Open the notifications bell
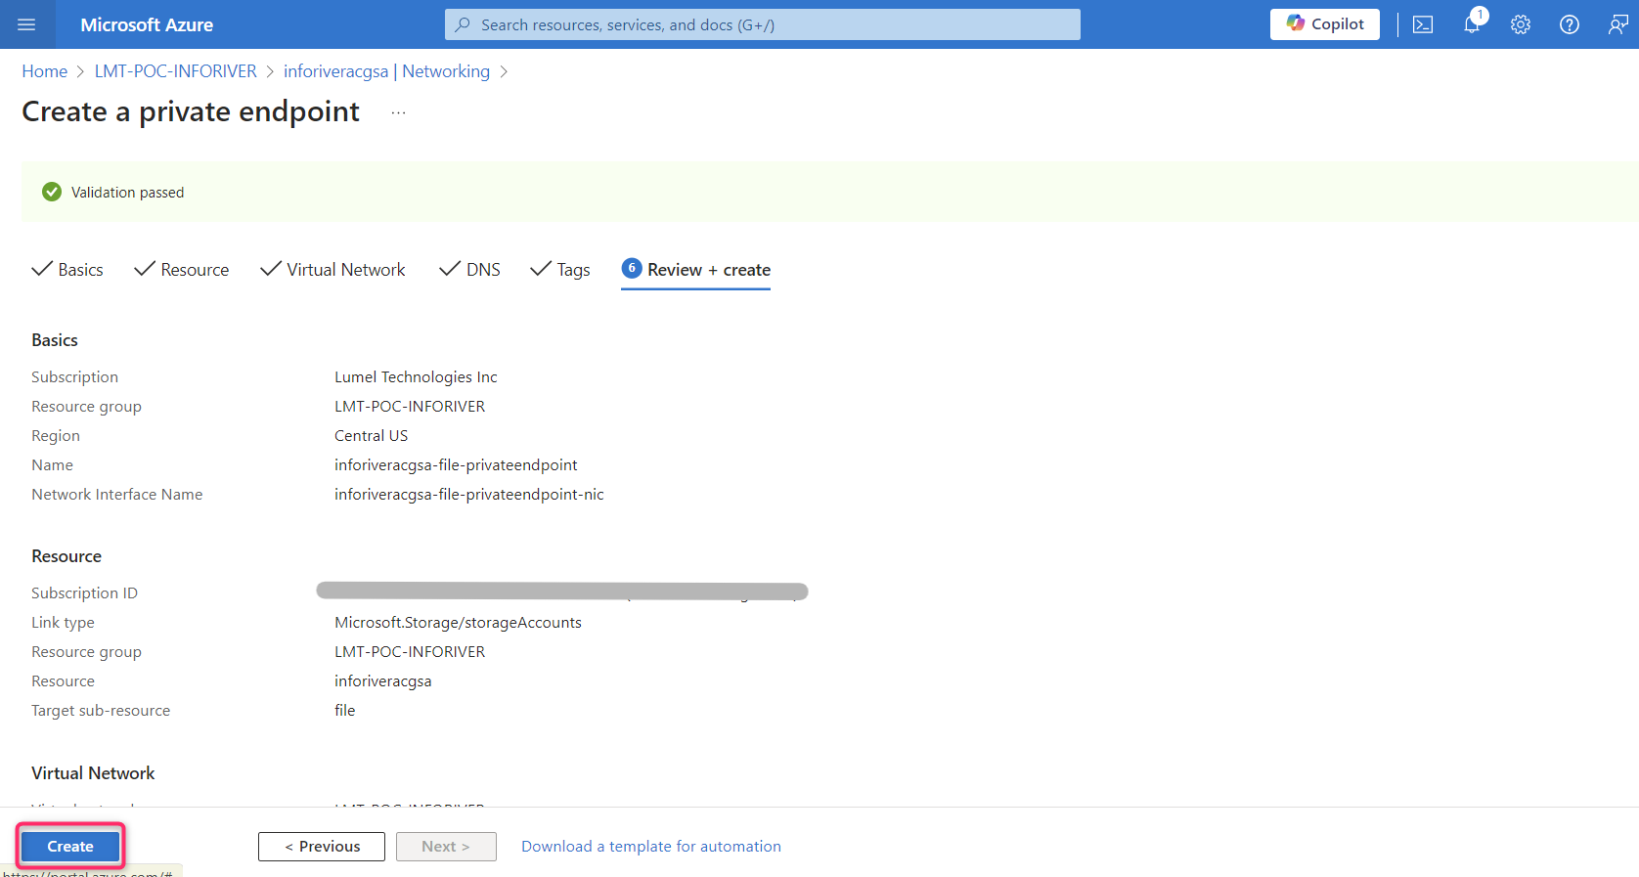Screen dimensions: 1639x877 1472,24
